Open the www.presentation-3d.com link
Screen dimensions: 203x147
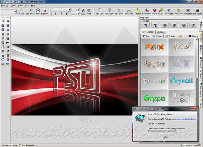coord(184,119)
